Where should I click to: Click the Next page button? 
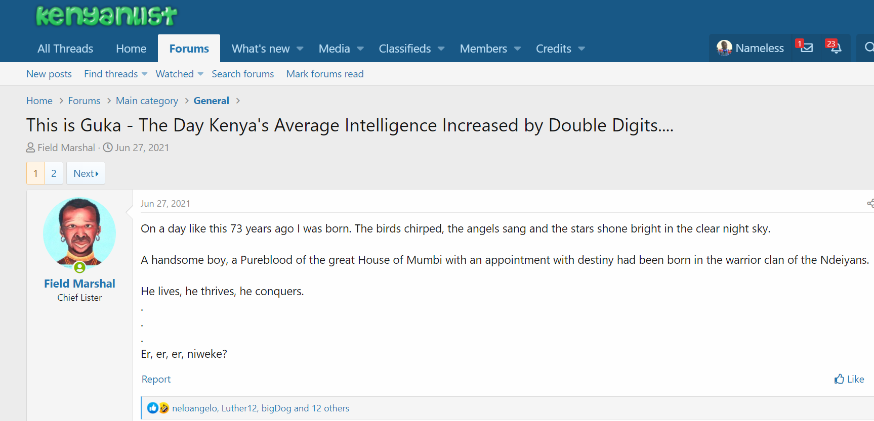pyautogui.click(x=86, y=173)
